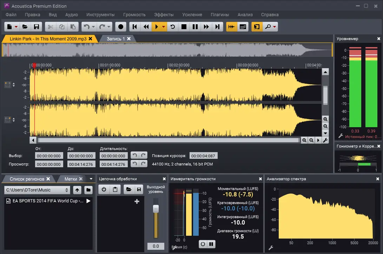Toggle the selection tool button
Viewport: 383px width, 254px height.
[257, 27]
